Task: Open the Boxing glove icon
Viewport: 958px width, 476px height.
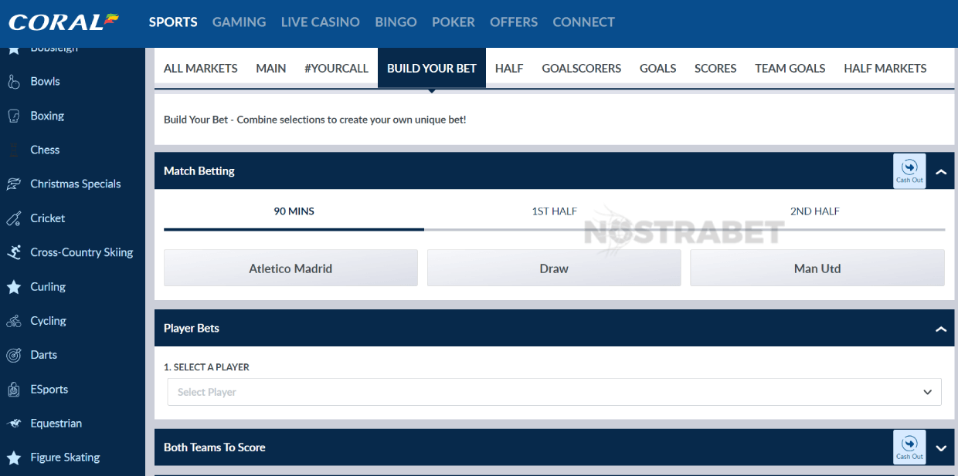Action: 13,116
